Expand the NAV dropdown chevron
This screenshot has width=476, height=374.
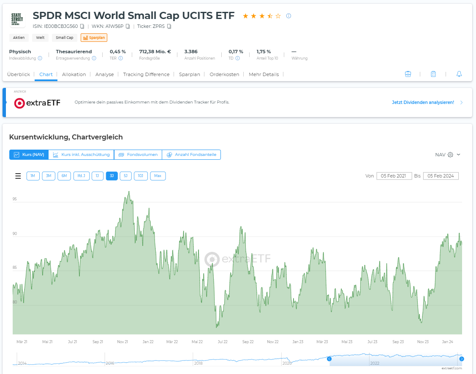point(458,155)
